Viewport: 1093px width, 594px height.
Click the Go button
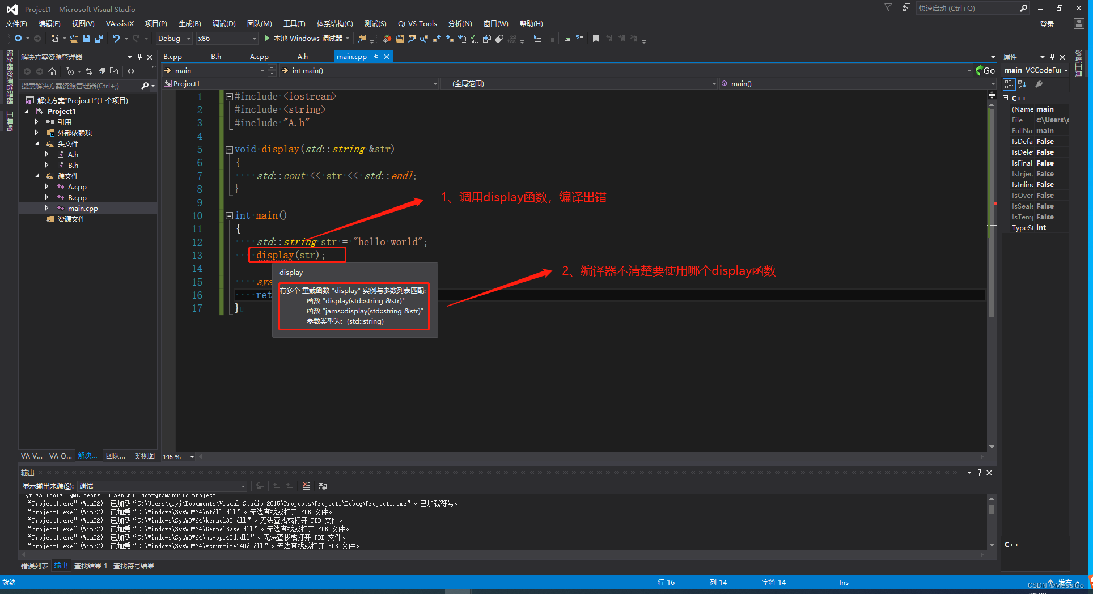click(985, 71)
